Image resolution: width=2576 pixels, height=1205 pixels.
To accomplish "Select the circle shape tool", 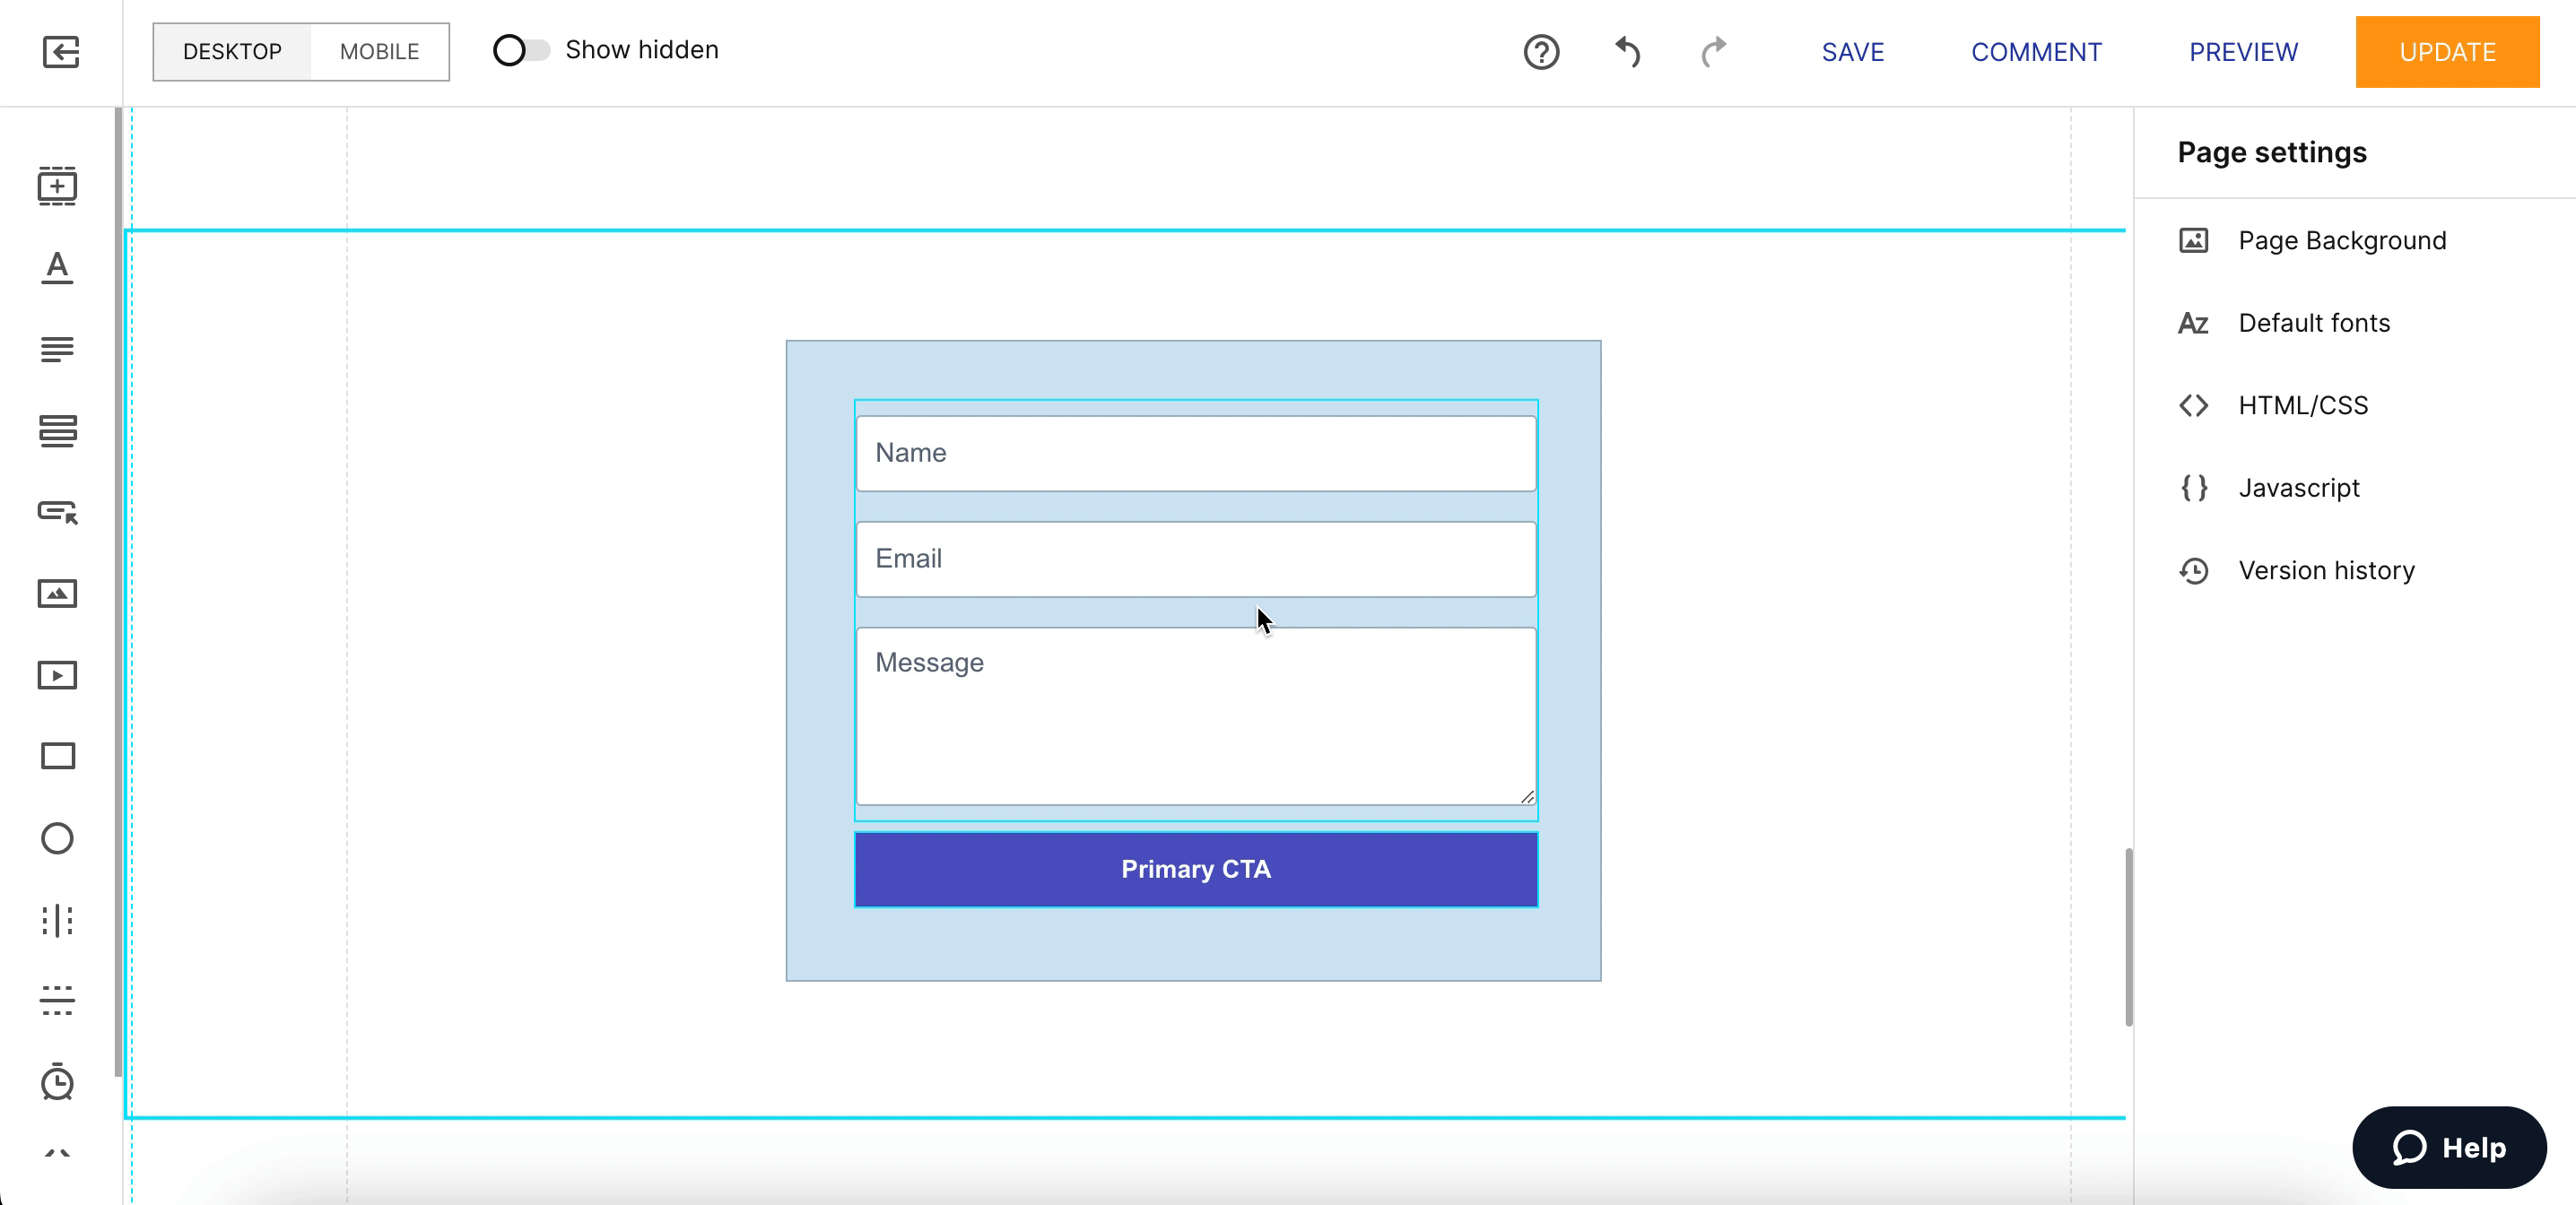I will [x=57, y=838].
